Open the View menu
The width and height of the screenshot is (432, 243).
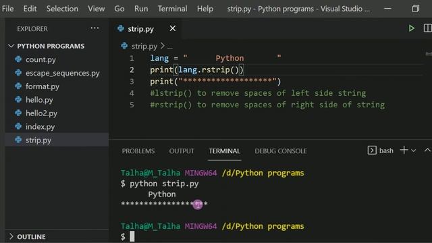pos(96,9)
